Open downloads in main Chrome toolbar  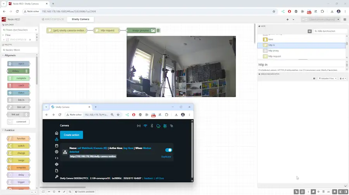click(x=332, y=12)
